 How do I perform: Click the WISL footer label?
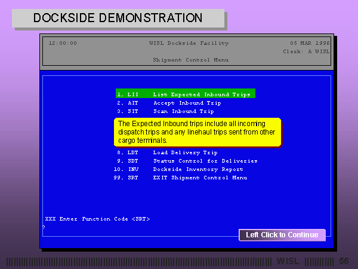pos(288,261)
